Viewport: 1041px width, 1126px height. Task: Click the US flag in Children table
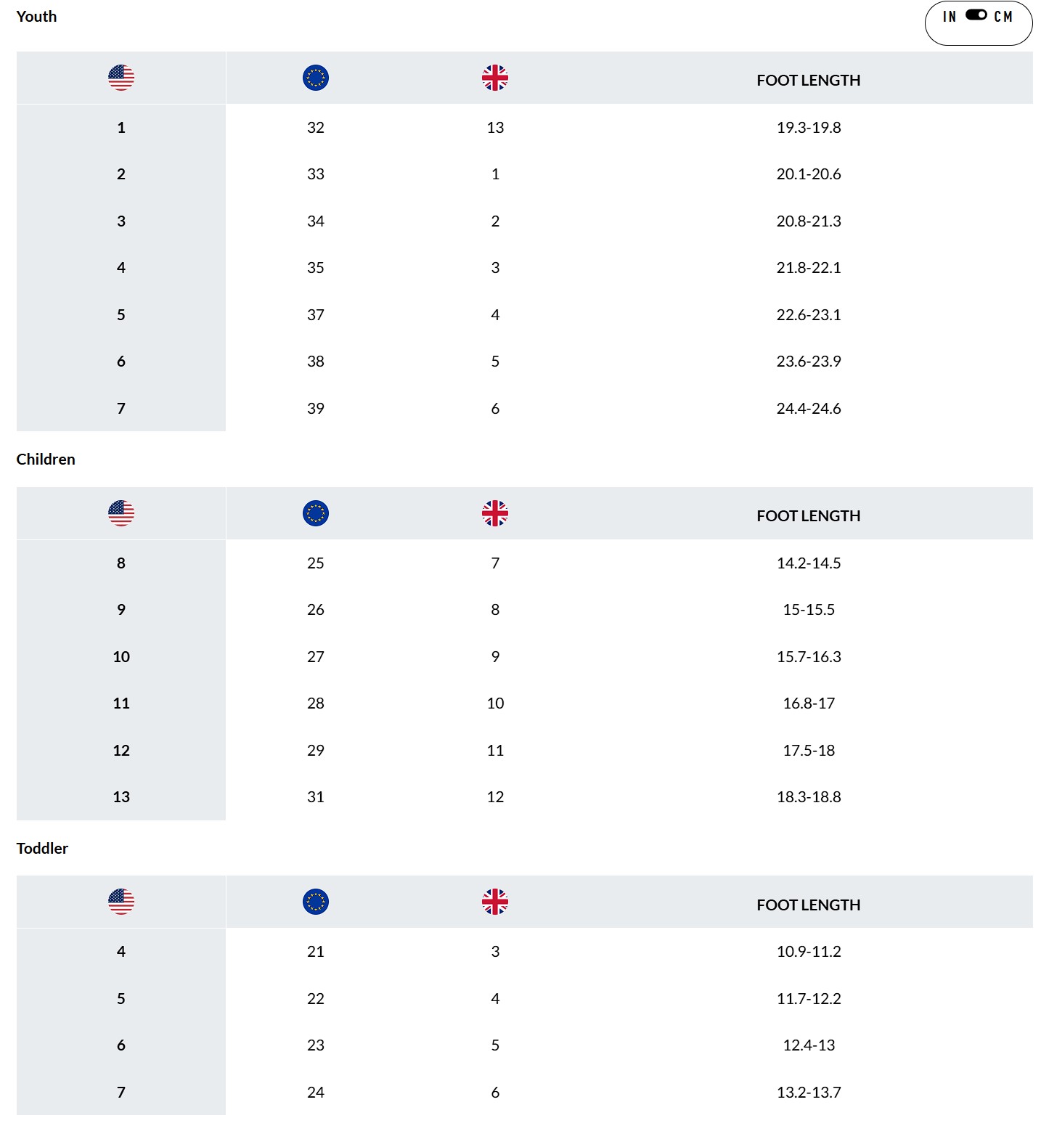pyautogui.click(x=121, y=513)
